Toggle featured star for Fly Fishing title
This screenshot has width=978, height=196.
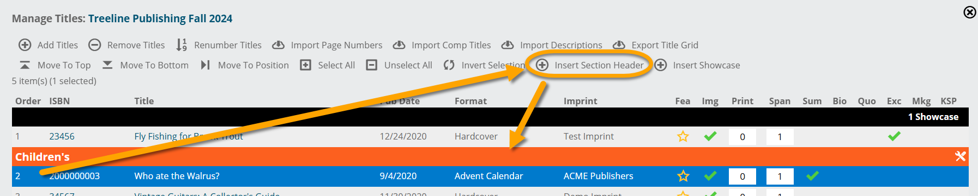click(x=683, y=136)
